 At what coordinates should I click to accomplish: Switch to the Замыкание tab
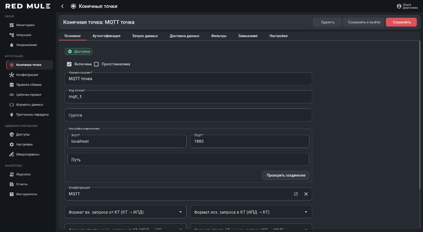point(248,36)
